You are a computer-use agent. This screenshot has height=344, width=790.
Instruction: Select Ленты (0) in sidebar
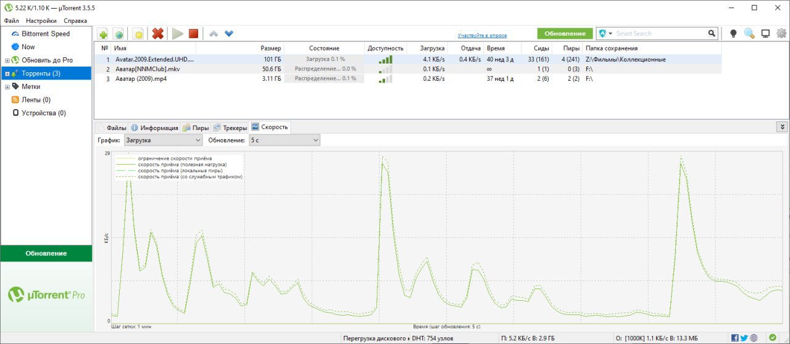36,100
